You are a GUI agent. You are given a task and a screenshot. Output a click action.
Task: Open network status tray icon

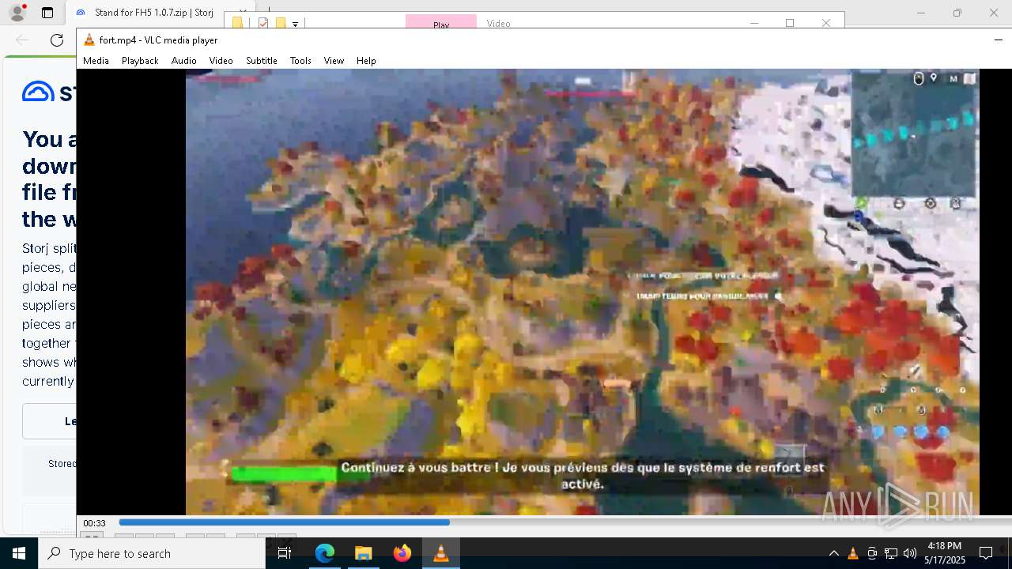(x=891, y=553)
